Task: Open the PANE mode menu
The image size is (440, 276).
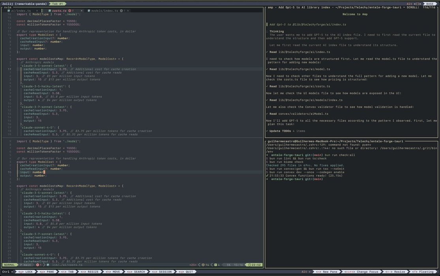Action: pos(47,272)
